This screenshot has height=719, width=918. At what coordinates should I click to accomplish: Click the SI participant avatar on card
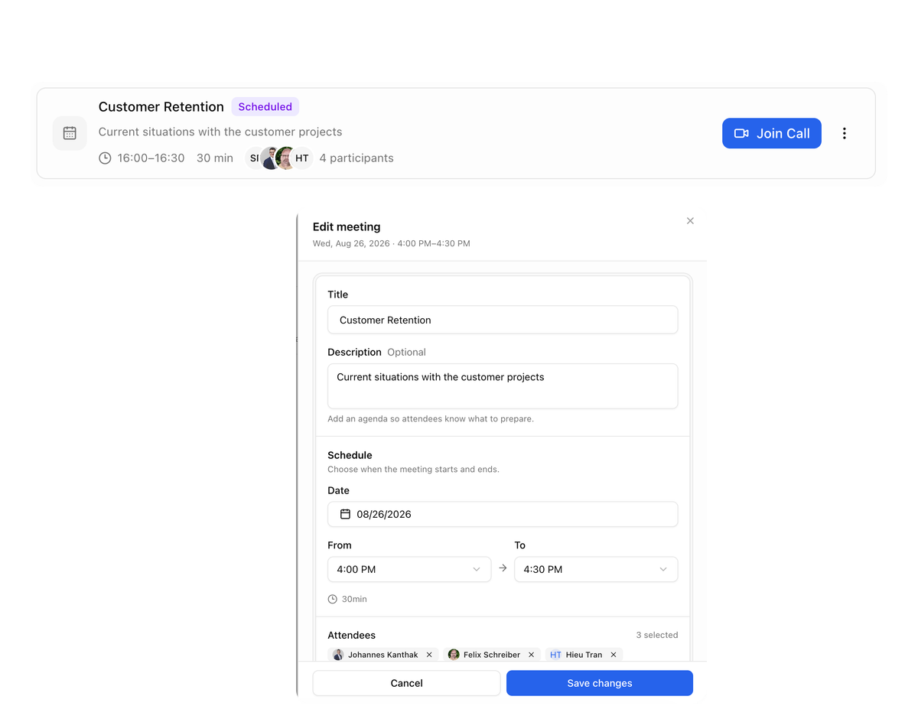[x=253, y=158]
